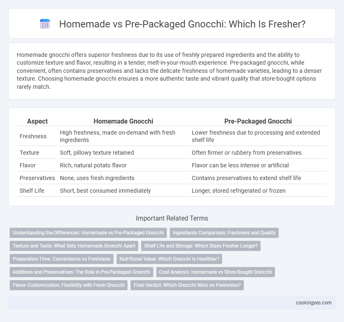Screen dimensions: 344x322
Task: Open 'Cost Analysis: Homemade vs Store-Bought Gnocchi'
Action: coord(215,272)
